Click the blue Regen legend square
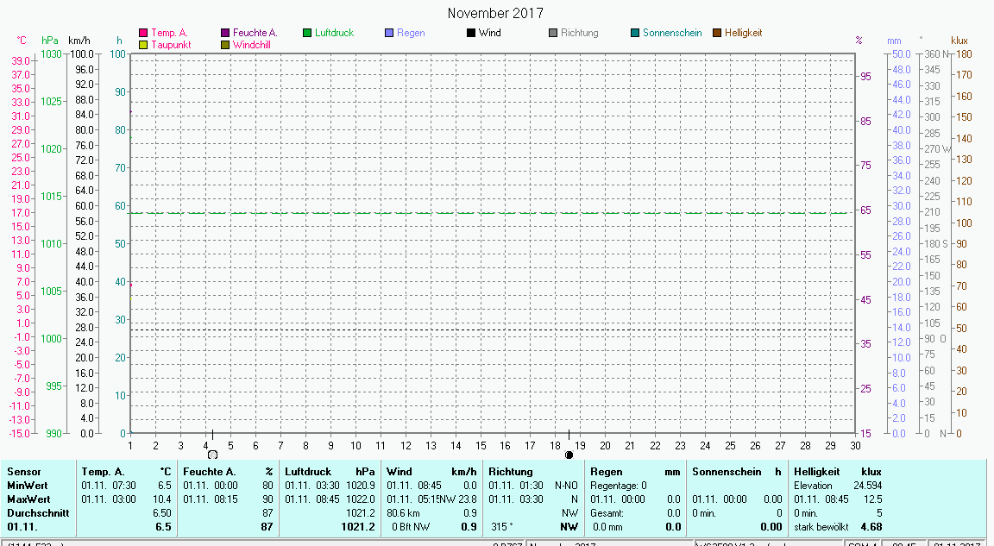Image resolution: width=994 pixels, height=546 pixels. [389, 34]
